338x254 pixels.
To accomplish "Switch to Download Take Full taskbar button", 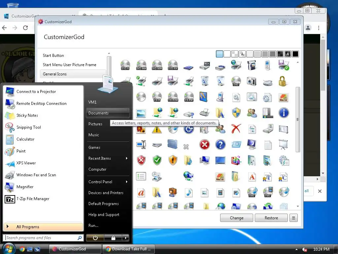I will [x=129, y=249].
